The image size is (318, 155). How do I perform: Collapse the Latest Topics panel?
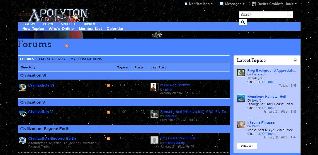(x=295, y=60)
